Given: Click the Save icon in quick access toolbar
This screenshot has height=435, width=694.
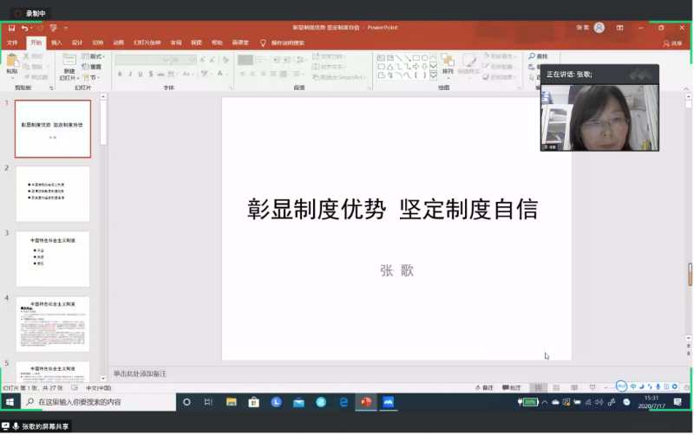Looking at the screenshot, I should click(11, 28).
